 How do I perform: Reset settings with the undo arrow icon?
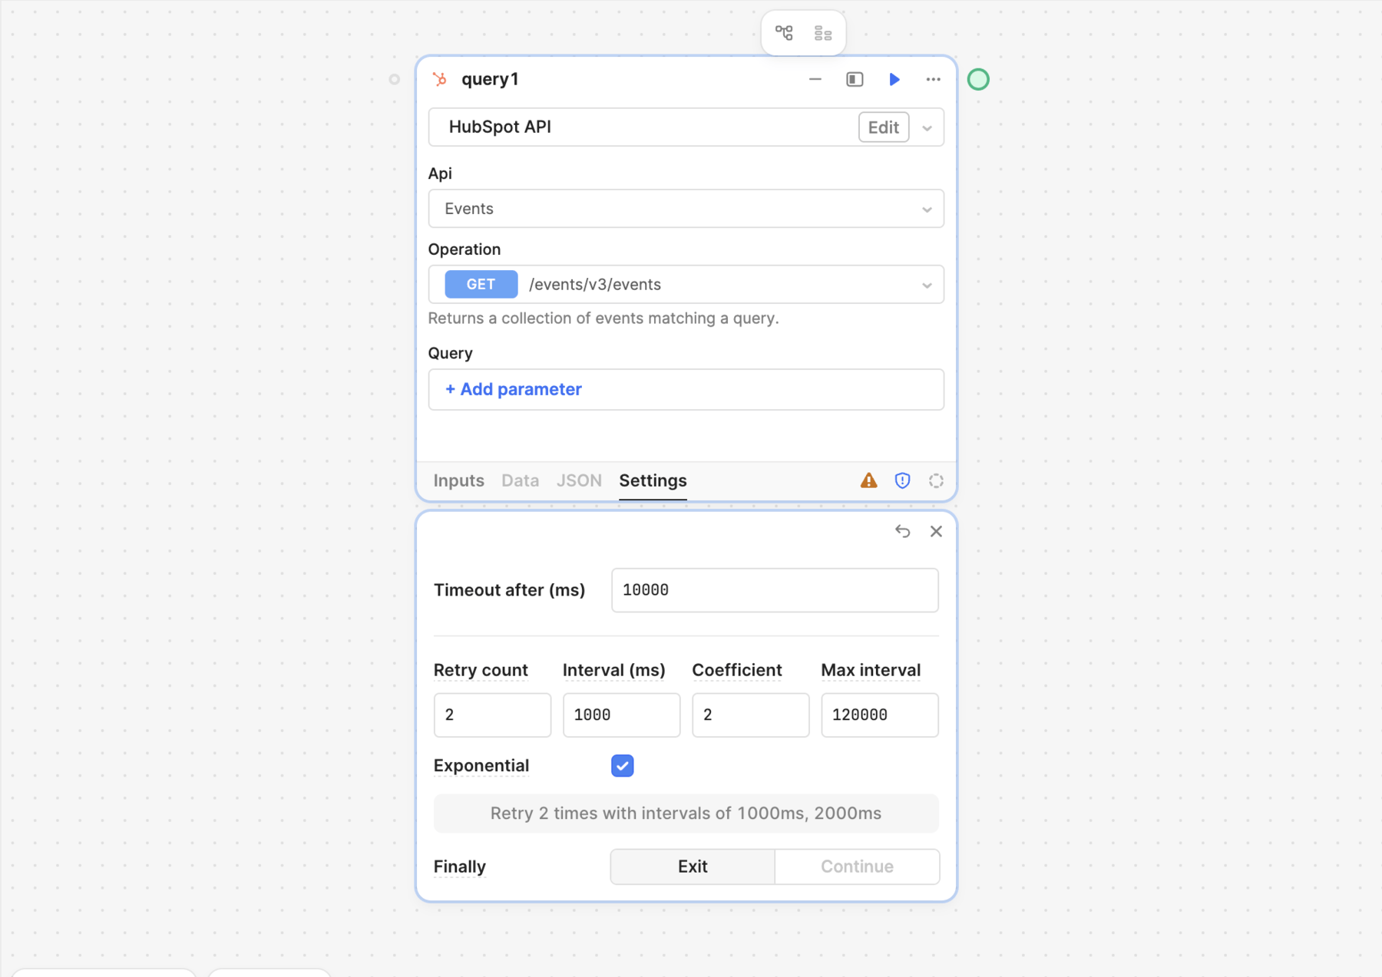902,531
